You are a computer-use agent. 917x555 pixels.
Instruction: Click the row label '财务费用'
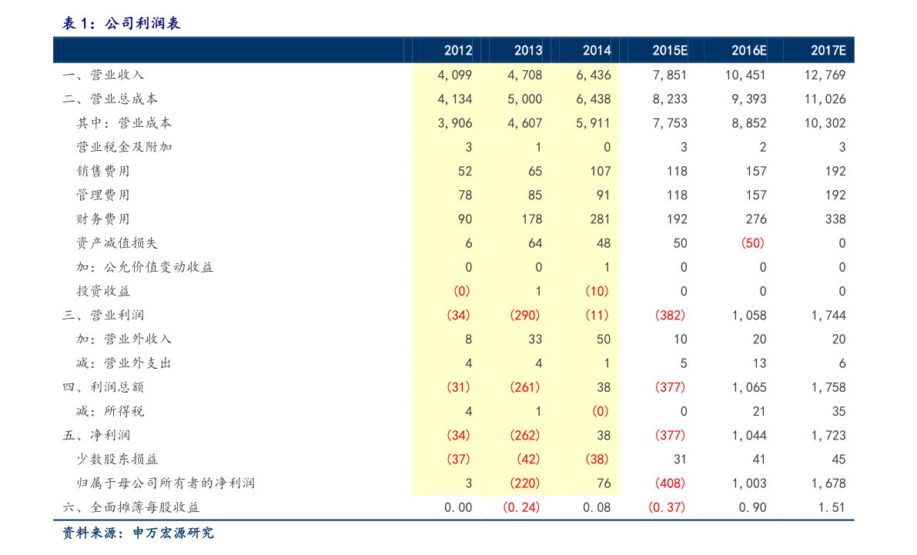103,219
